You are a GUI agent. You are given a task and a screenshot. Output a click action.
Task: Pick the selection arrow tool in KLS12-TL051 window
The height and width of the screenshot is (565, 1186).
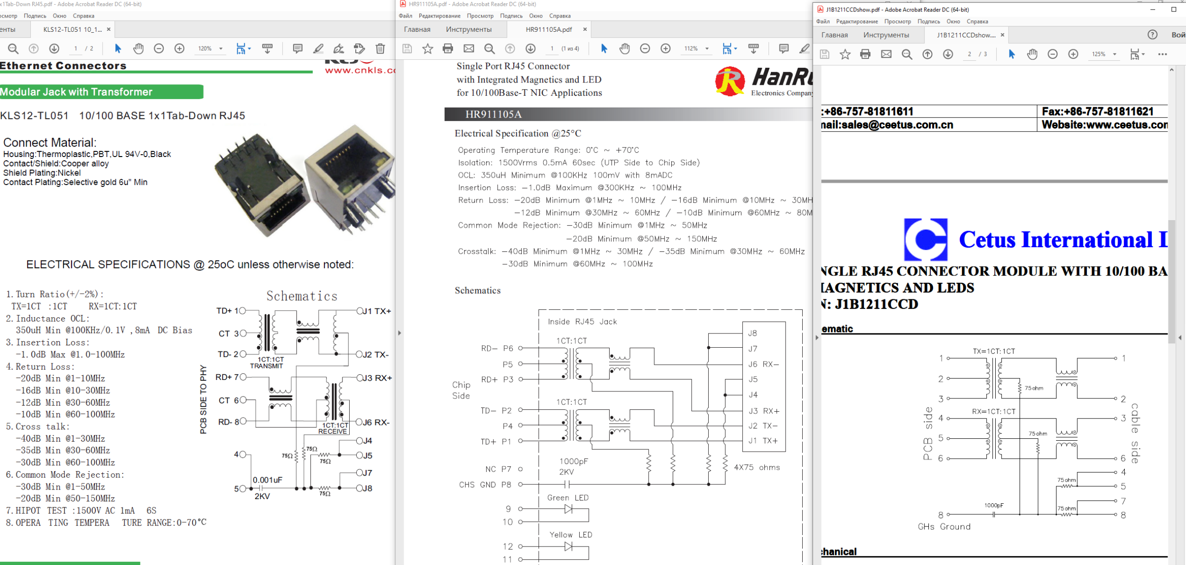click(x=118, y=48)
